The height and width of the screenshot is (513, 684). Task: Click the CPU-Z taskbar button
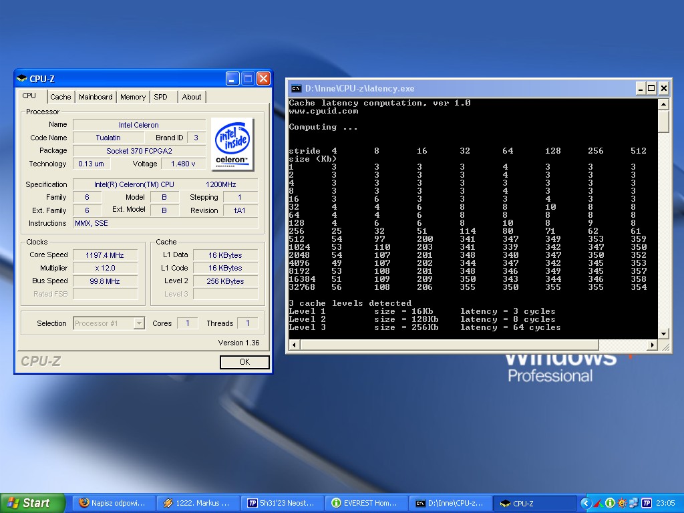(535, 503)
